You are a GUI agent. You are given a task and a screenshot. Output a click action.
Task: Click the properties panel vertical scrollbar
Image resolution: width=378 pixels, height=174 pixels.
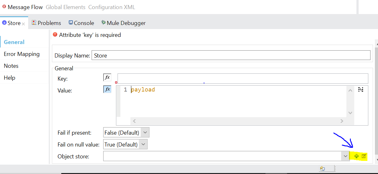376,101
